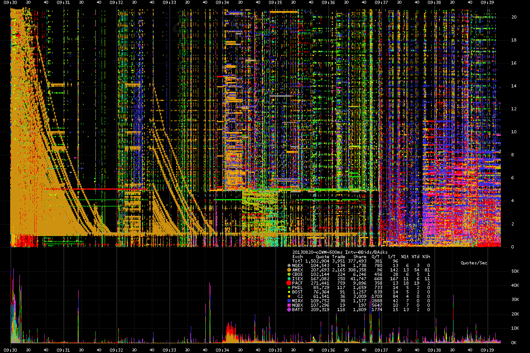Select 09:37 marker on bottom time axis
The width and height of the screenshot is (530, 353).
(x=381, y=350)
